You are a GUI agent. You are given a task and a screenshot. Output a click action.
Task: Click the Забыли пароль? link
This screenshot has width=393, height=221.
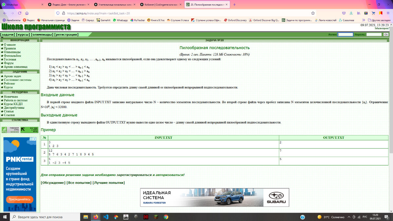[x=382, y=28]
